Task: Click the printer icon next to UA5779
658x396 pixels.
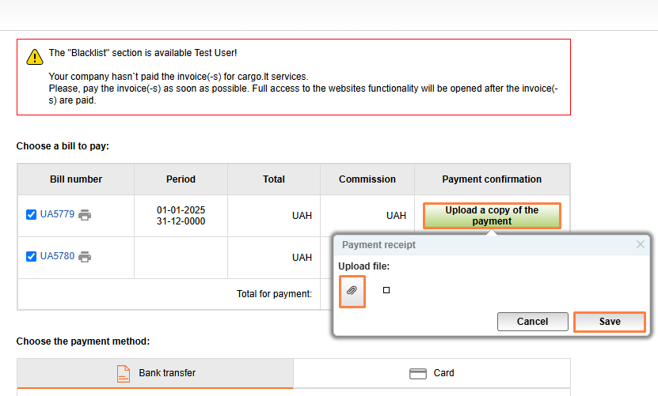Action: [85, 215]
